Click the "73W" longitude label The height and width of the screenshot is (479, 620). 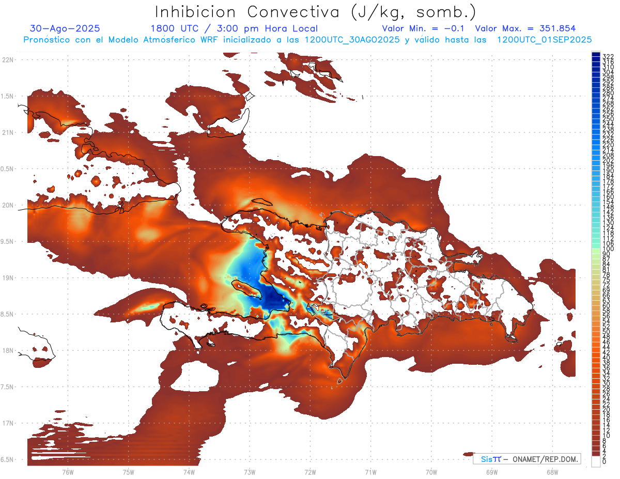coord(250,472)
